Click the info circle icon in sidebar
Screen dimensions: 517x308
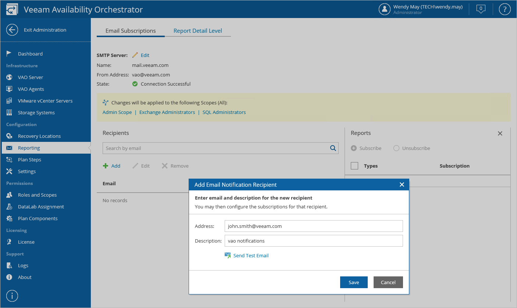(x=12, y=296)
